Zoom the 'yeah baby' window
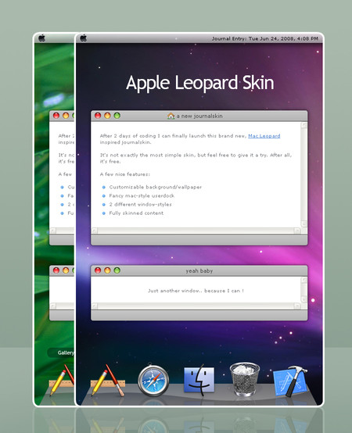Viewport: 352px width, 433px height. pyautogui.click(x=117, y=270)
